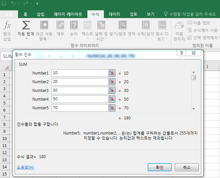The image size is (220, 178).
Task: Close the Function Arguments dialog with X
Action: [x=194, y=53]
